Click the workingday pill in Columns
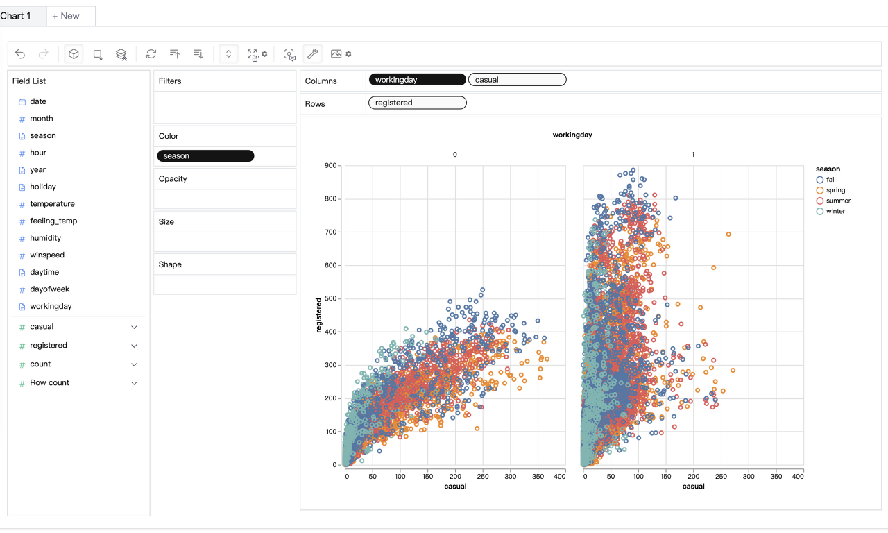 (x=417, y=80)
